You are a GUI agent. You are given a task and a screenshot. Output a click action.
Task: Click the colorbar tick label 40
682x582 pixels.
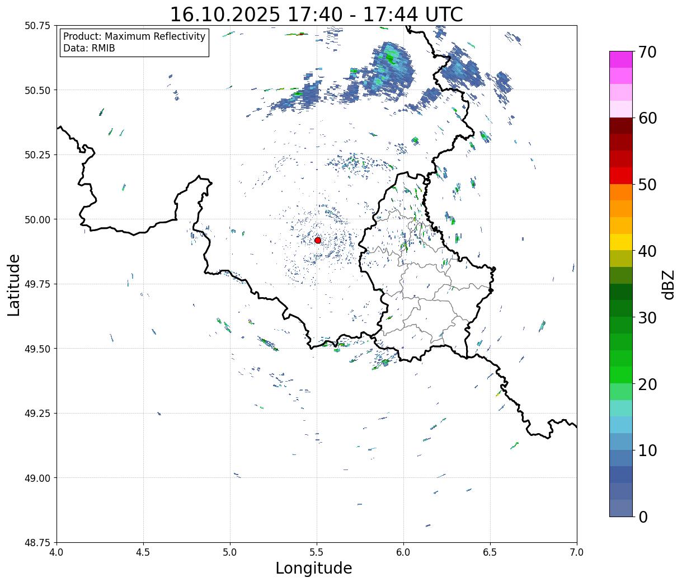click(647, 251)
